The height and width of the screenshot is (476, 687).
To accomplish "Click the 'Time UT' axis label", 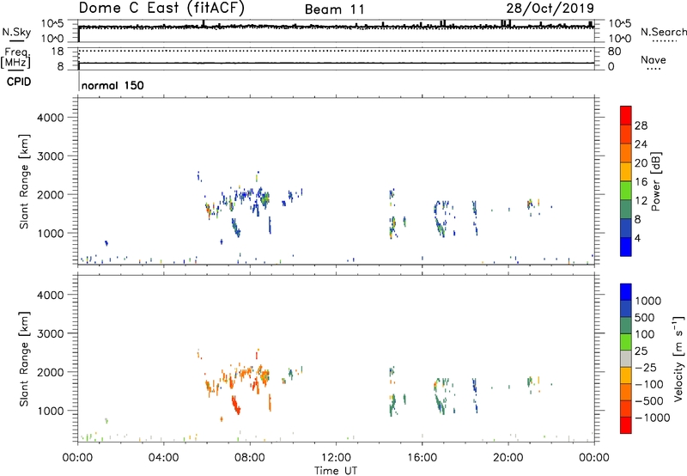I will pyautogui.click(x=336, y=471).
